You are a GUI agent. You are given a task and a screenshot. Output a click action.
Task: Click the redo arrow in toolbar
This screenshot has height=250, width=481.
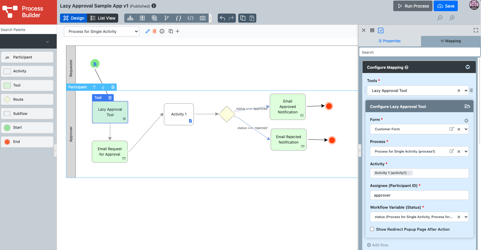click(x=231, y=18)
